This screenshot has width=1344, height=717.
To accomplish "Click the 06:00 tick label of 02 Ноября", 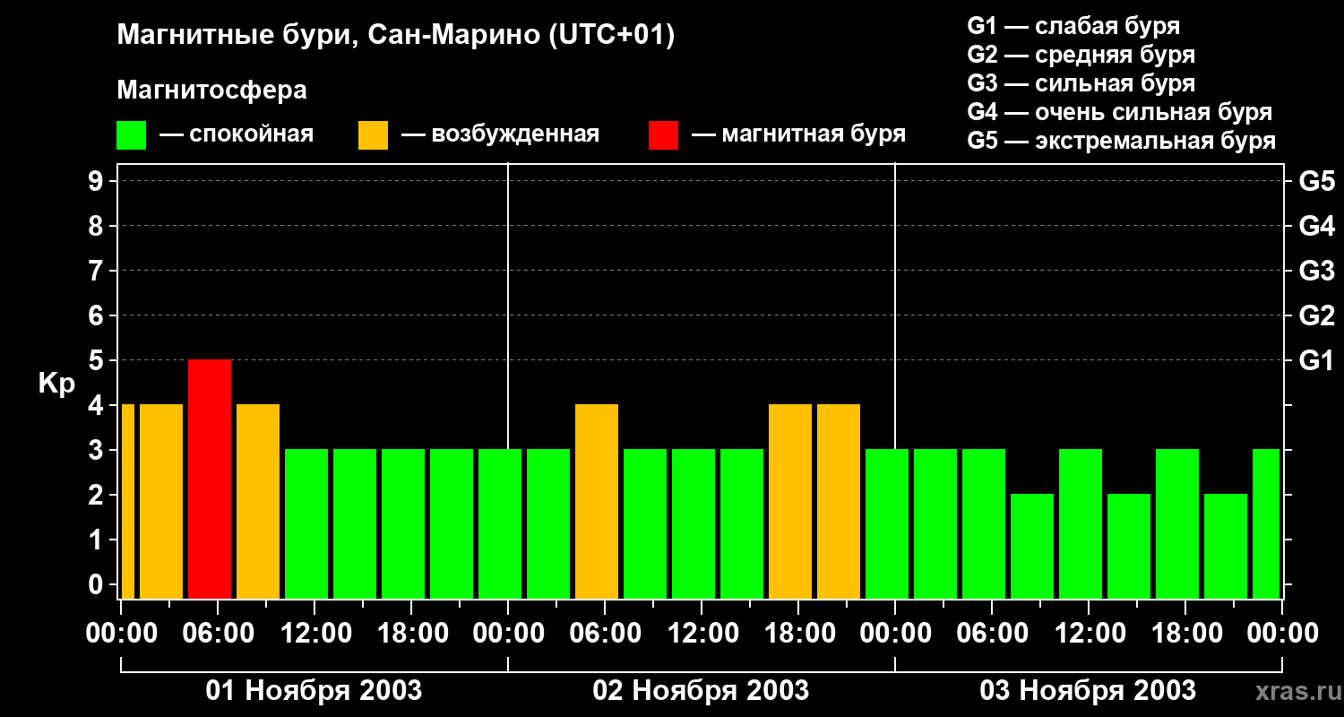I will click(605, 633).
